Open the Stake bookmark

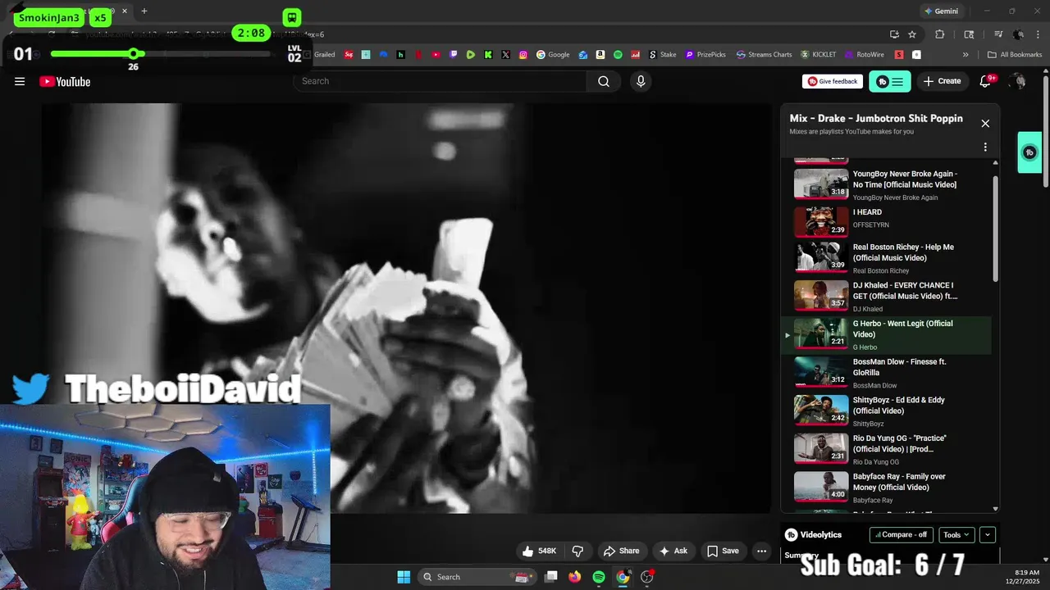663,55
